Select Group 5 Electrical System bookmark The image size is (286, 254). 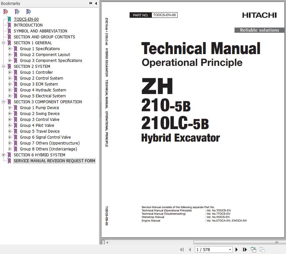[x=43, y=96]
